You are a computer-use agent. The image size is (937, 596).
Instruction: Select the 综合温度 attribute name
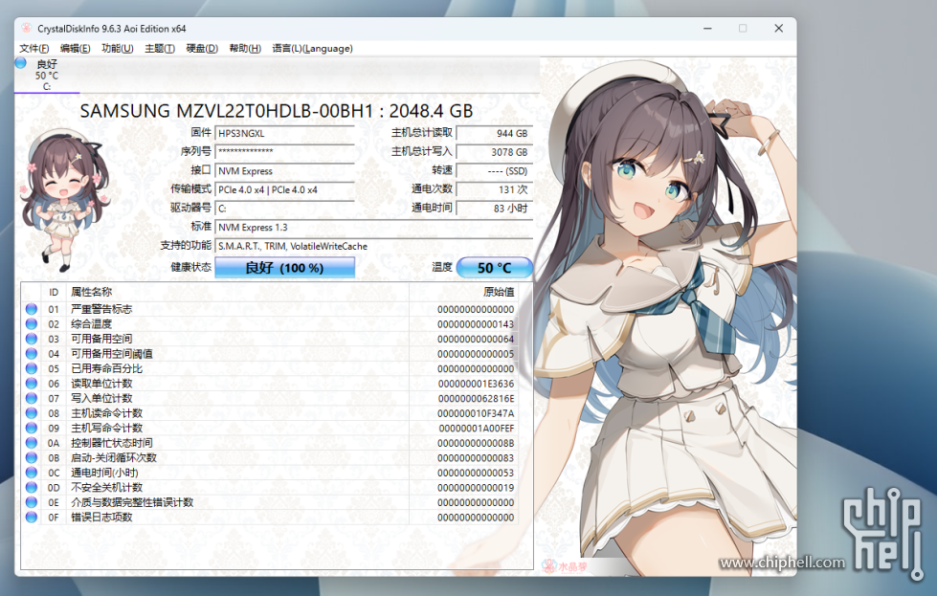point(92,324)
